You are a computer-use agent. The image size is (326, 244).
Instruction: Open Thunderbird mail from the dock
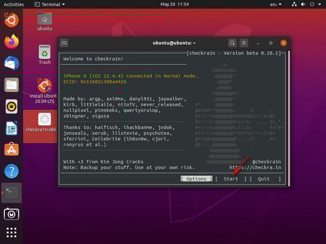point(11,63)
